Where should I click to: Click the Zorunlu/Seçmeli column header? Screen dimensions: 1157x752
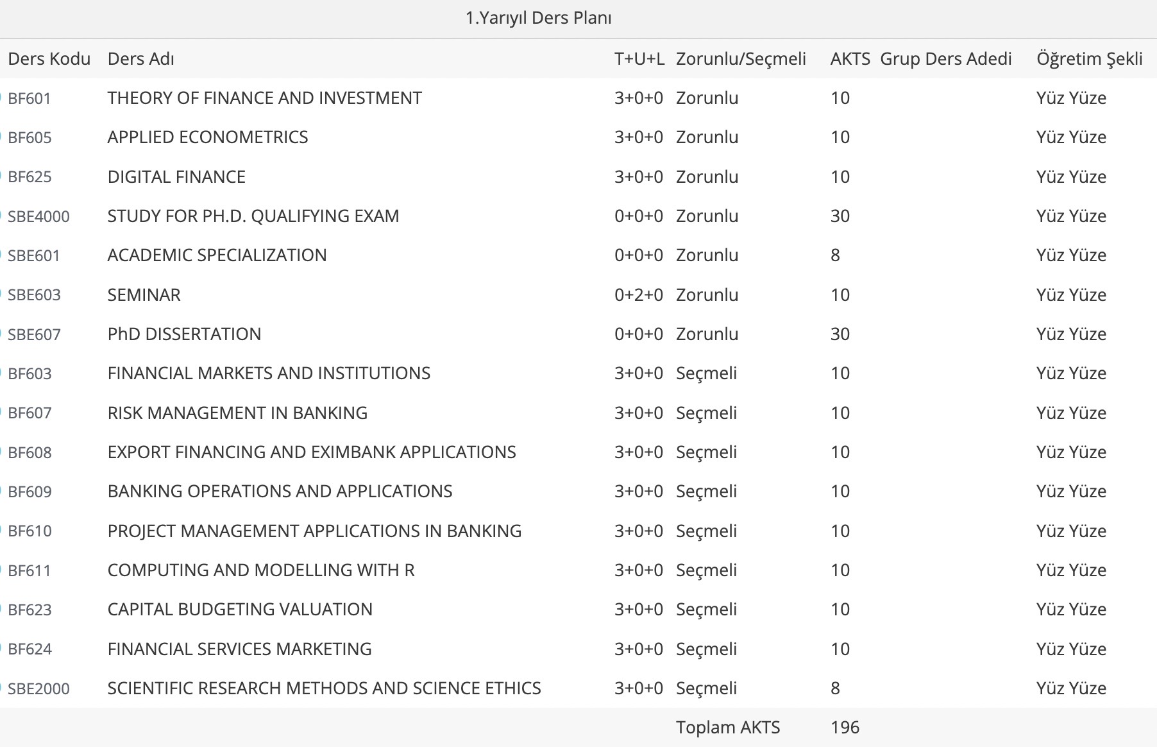tap(741, 59)
